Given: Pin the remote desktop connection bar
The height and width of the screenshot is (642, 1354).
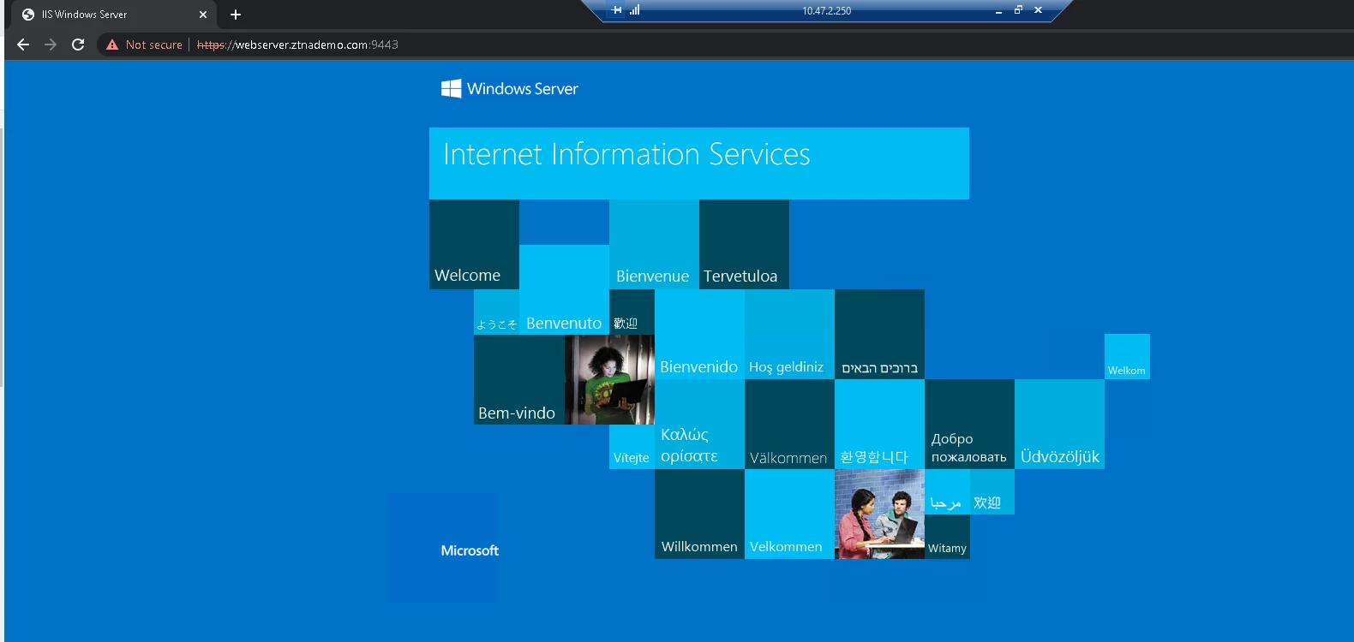Looking at the screenshot, I should pos(617,10).
